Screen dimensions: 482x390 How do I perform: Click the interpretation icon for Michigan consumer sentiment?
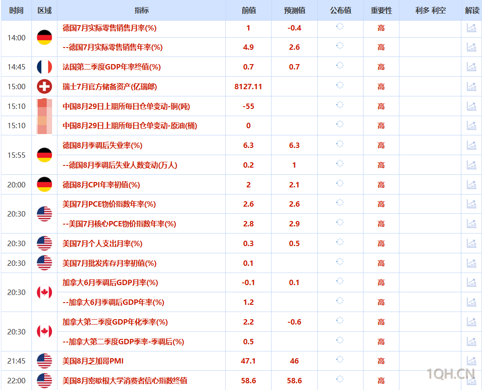(472, 381)
